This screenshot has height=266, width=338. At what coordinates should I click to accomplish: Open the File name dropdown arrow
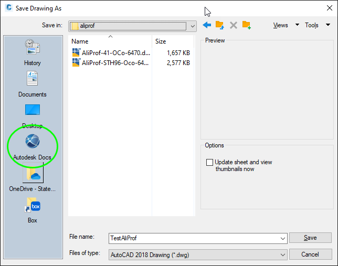point(283,238)
